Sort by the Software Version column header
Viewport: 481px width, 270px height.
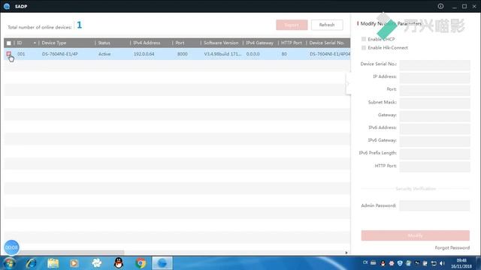pyautogui.click(x=221, y=43)
